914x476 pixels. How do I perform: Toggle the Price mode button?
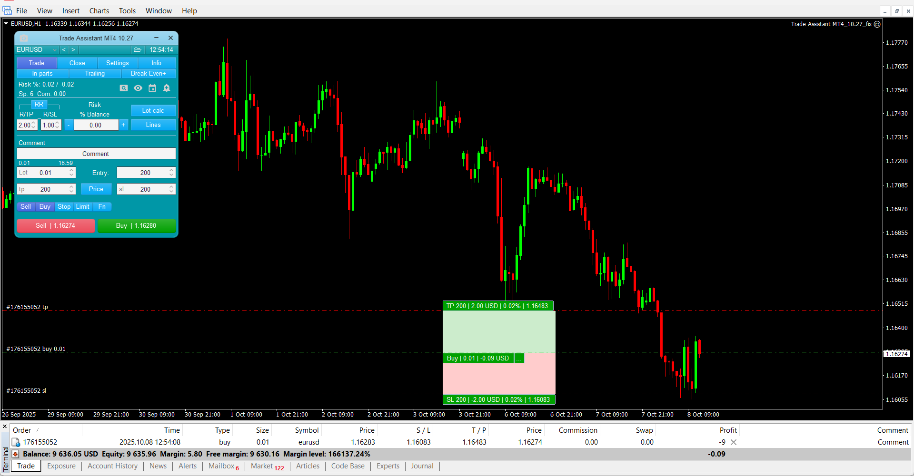(96, 189)
